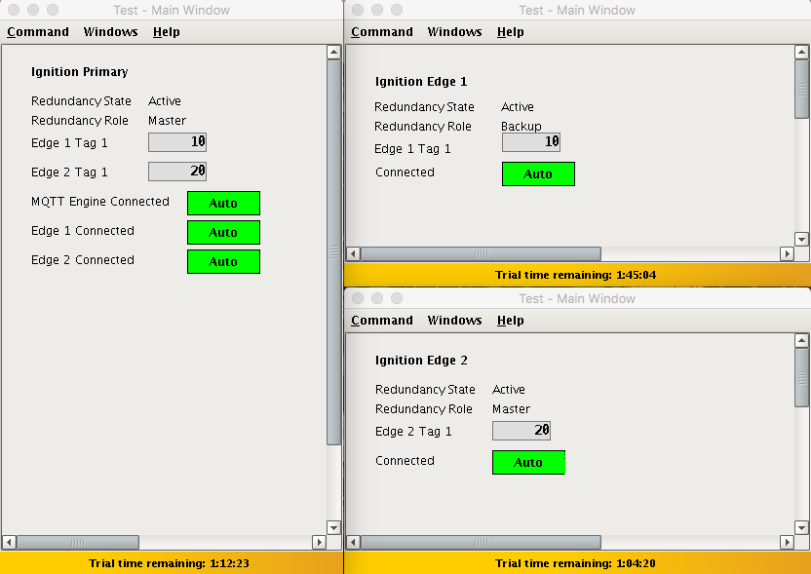Click scroll right arrow in Edge 2 window
The height and width of the screenshot is (574, 811).
click(787, 543)
